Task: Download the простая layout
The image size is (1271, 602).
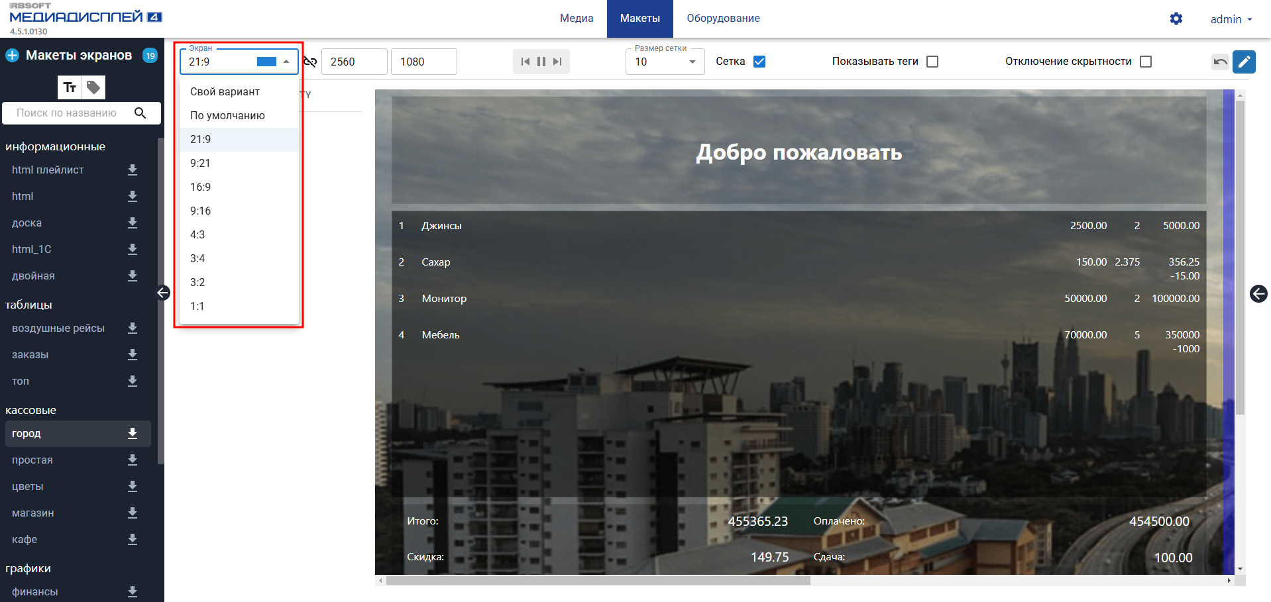Action: pos(133,460)
